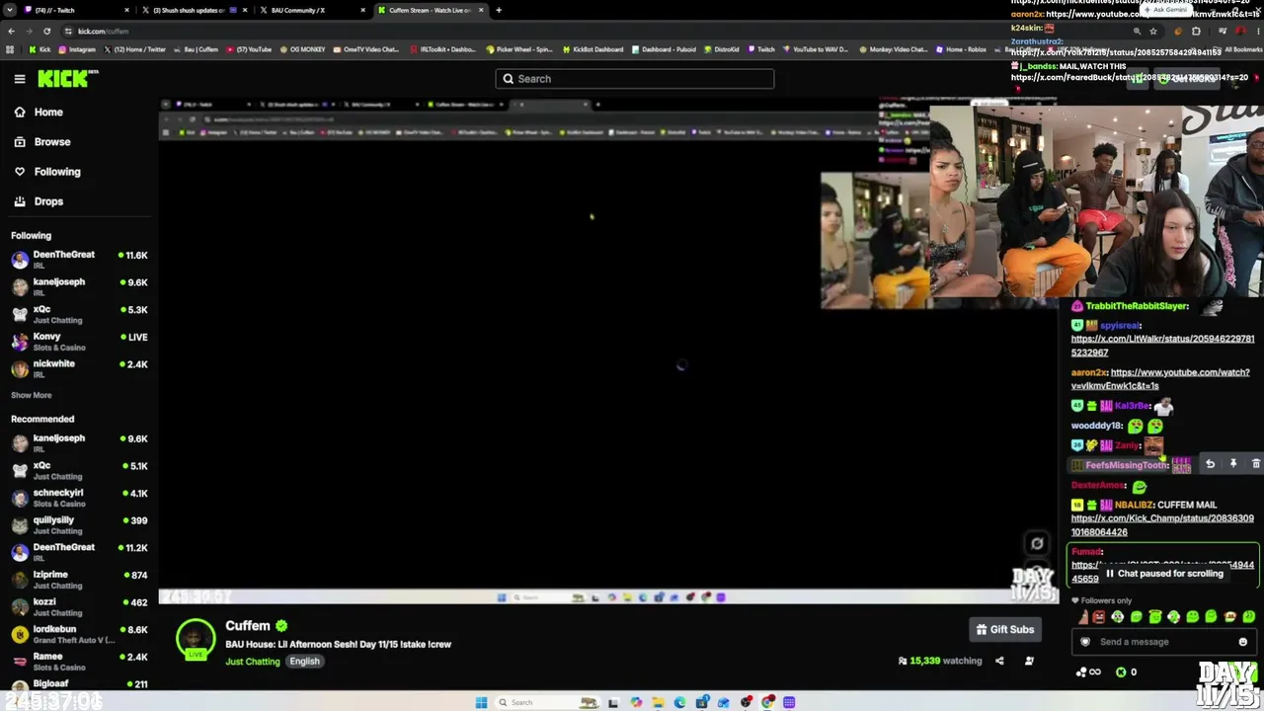Switch to Shush shush updates X tab
This screenshot has width=1264, height=711.
point(193,10)
